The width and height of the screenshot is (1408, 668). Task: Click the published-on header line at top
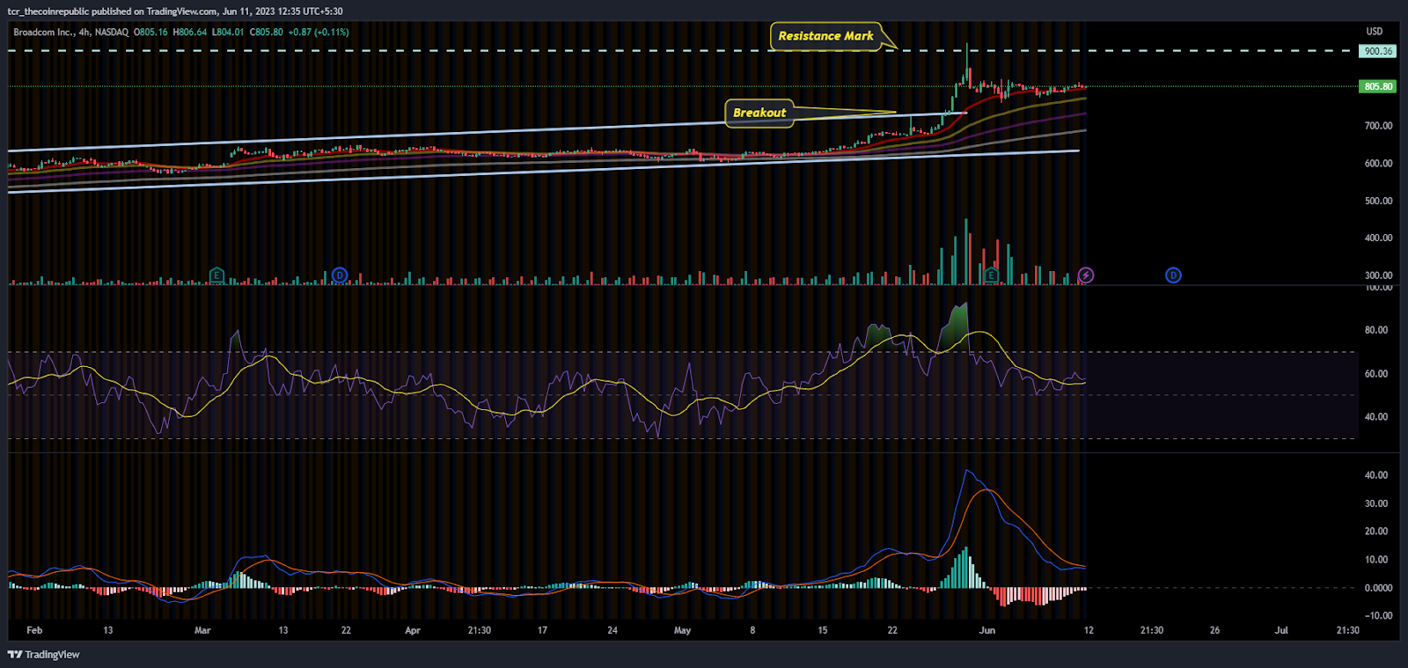tap(176, 11)
